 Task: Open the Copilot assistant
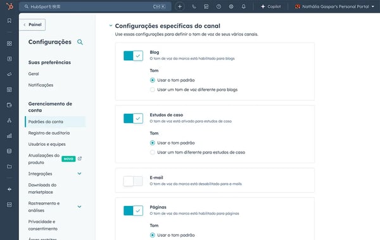(270, 7)
